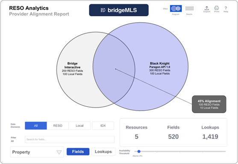Select the Local data elements option

click(79, 126)
